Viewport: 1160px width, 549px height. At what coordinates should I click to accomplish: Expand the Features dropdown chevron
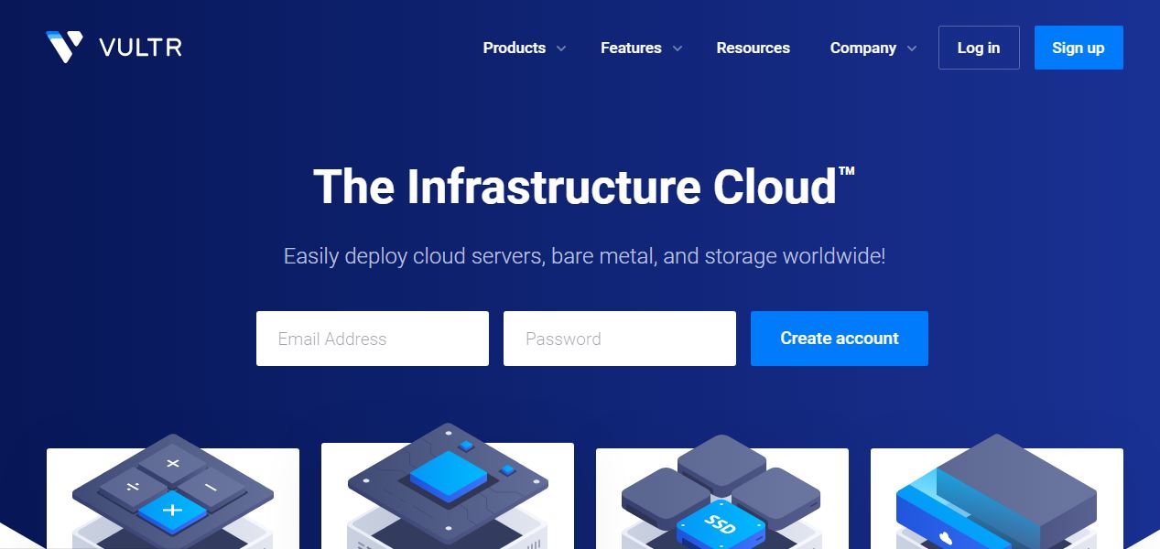pos(678,48)
